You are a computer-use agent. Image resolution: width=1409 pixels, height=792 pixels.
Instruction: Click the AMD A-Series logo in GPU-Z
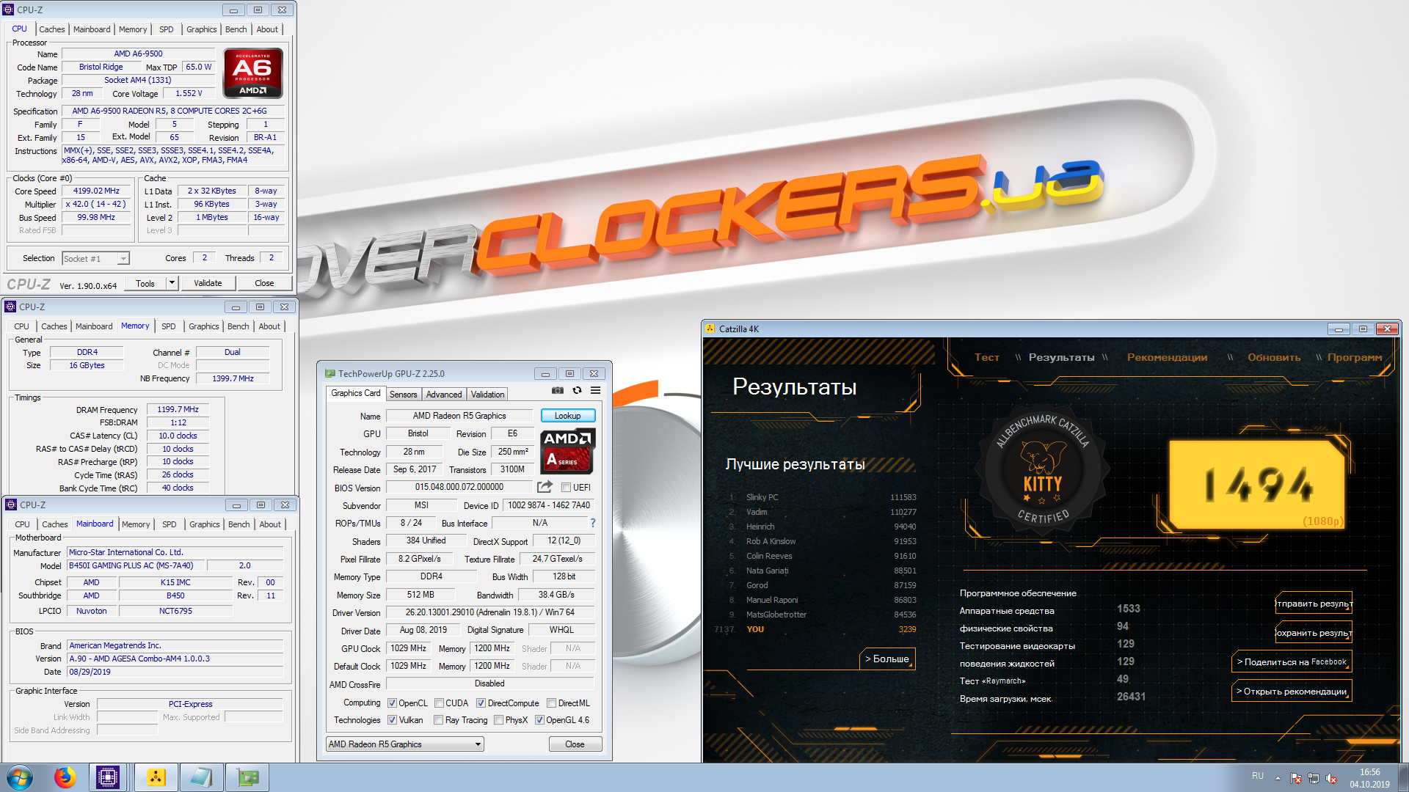[568, 451]
